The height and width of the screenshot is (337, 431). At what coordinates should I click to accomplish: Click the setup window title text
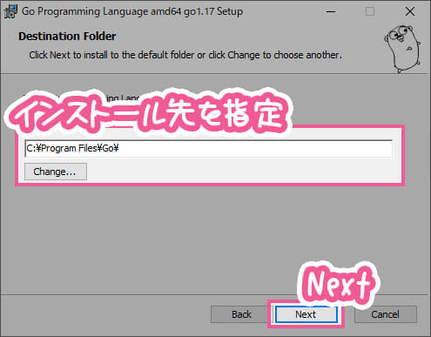point(132,11)
